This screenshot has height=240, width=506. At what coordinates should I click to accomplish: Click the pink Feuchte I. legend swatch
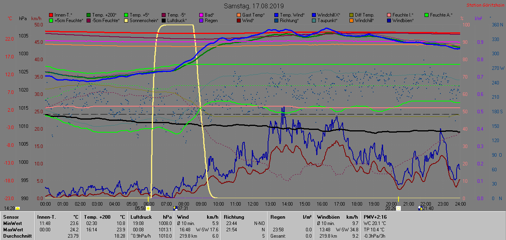click(389, 15)
